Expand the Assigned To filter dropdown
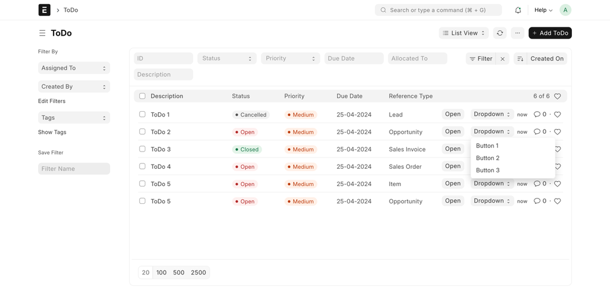The width and height of the screenshot is (610, 293). tap(74, 68)
